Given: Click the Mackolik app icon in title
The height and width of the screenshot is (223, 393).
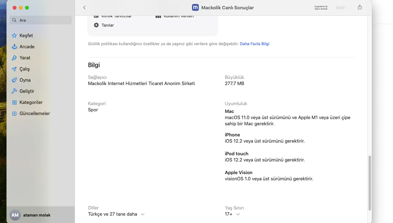Looking at the screenshot, I should pyautogui.click(x=195, y=7).
